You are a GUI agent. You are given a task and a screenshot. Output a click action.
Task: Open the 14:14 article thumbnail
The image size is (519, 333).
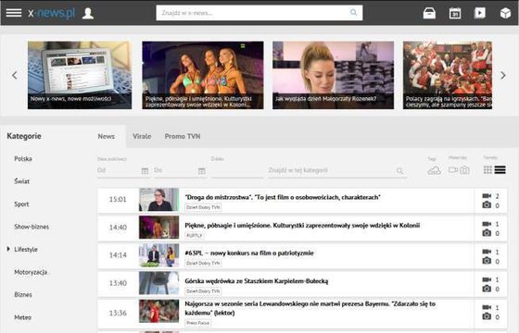[x=158, y=255]
